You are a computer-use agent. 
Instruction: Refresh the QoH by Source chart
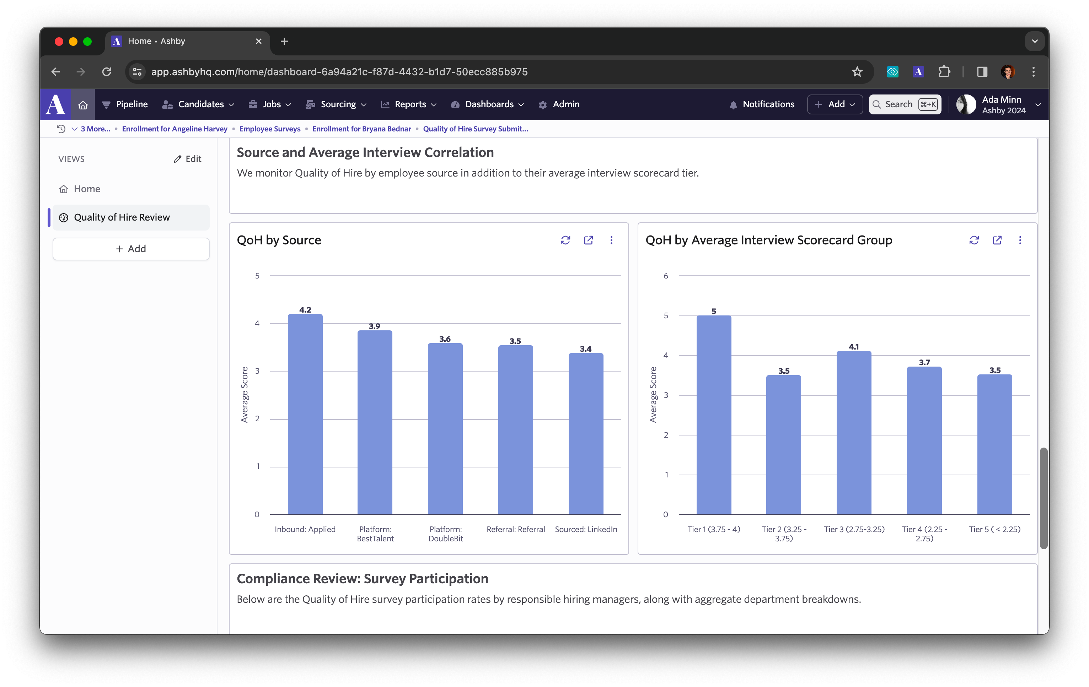tap(565, 240)
